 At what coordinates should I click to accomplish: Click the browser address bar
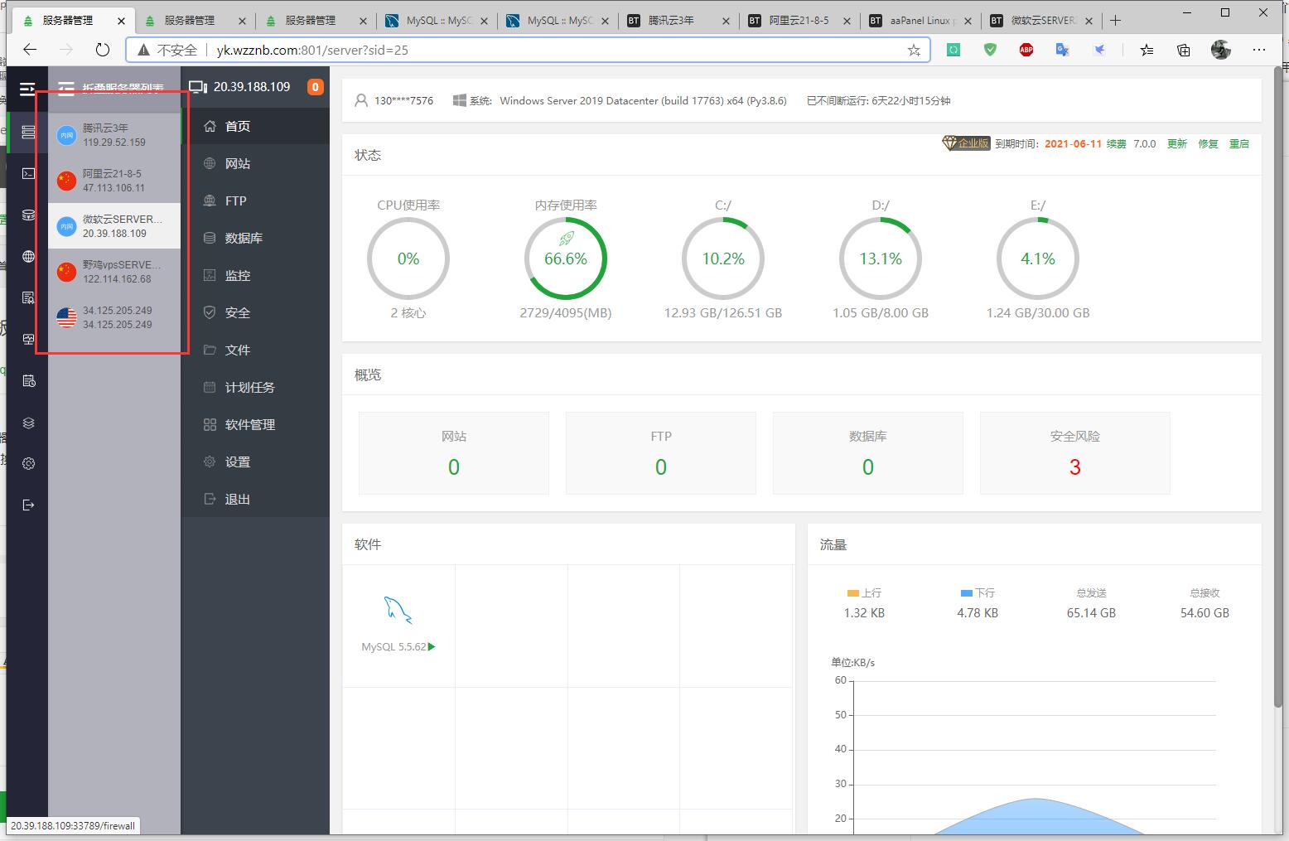528,50
